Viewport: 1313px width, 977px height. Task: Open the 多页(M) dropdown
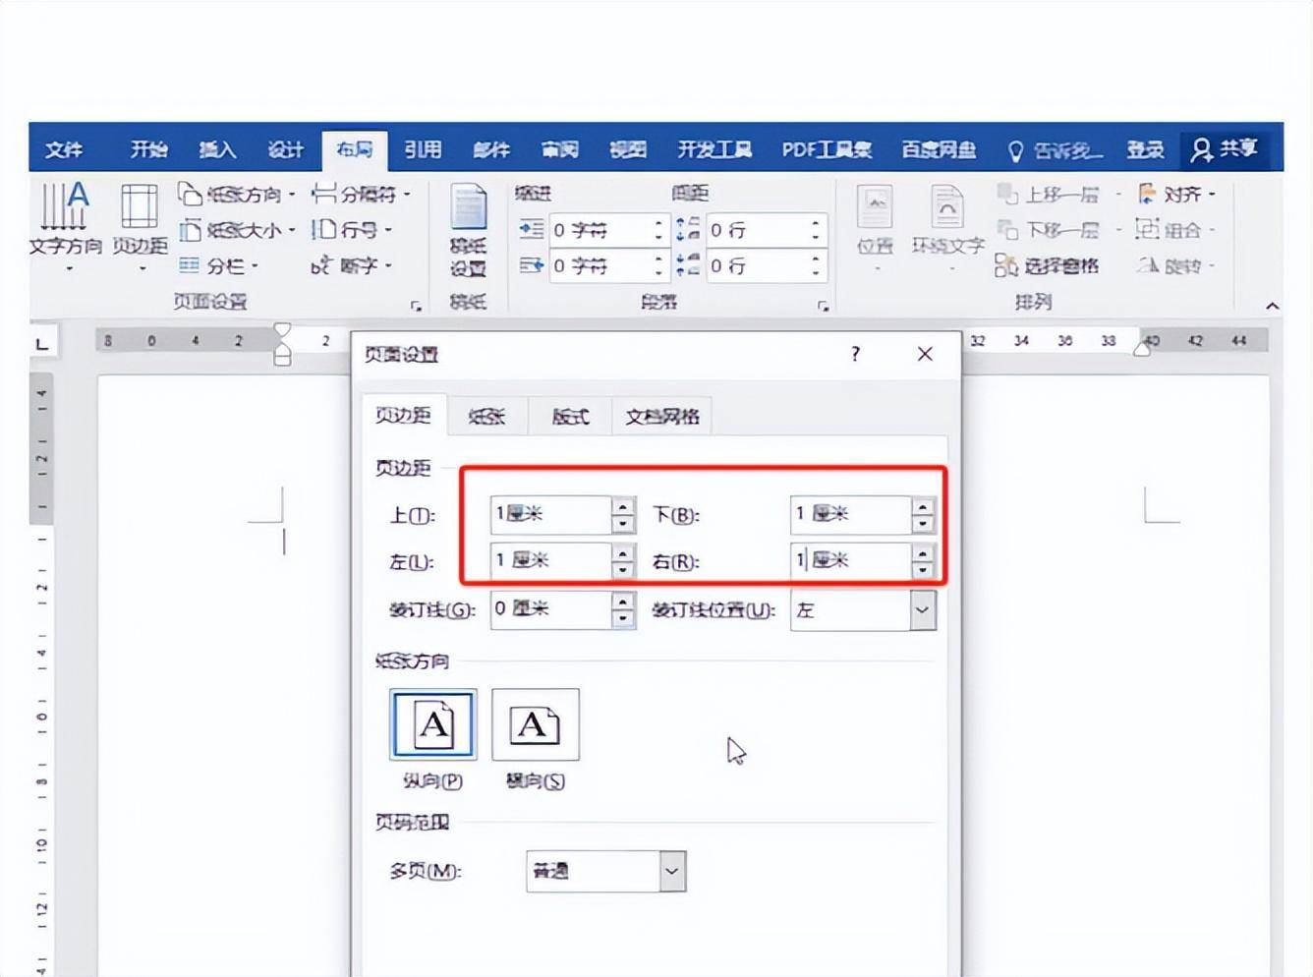672,871
